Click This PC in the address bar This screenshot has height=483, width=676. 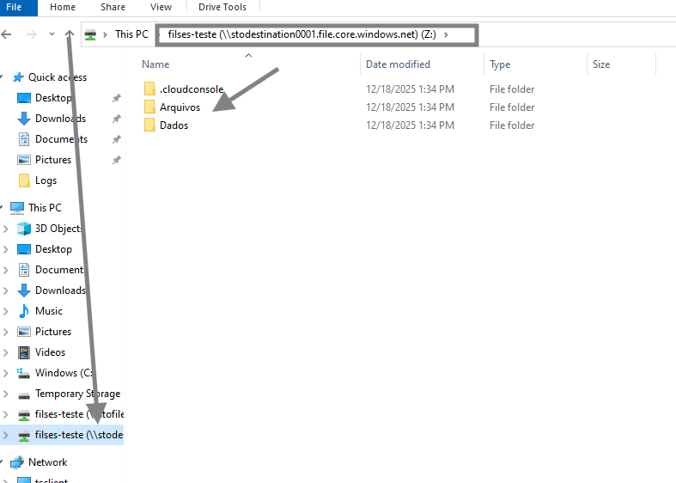131,34
